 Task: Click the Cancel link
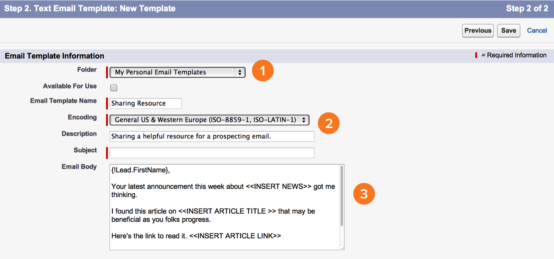click(x=537, y=31)
